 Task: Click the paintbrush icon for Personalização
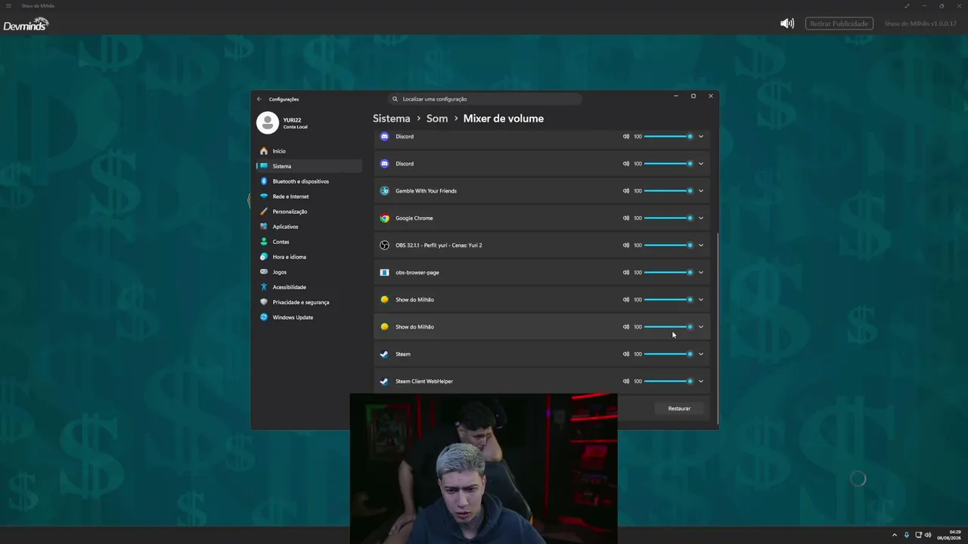click(x=264, y=212)
